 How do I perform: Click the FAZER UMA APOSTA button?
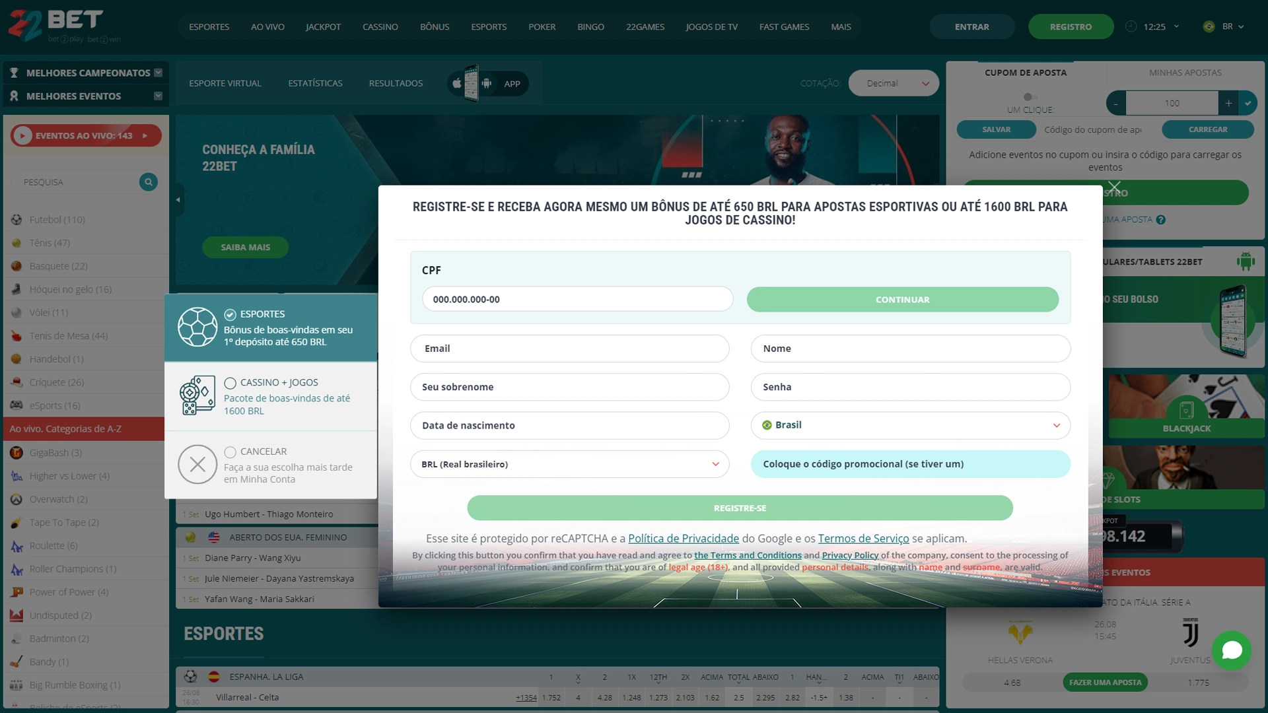click(x=1106, y=683)
